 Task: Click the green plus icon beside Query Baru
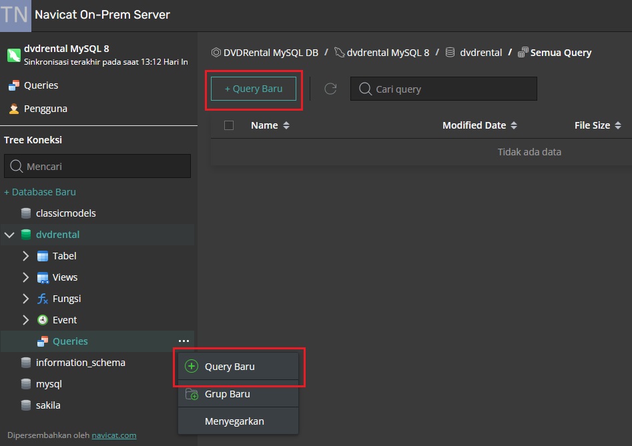tap(192, 366)
